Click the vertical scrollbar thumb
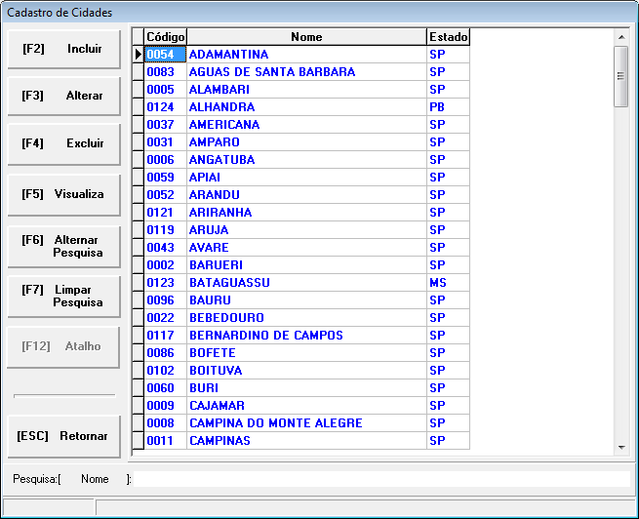This screenshot has width=639, height=519. (620, 74)
